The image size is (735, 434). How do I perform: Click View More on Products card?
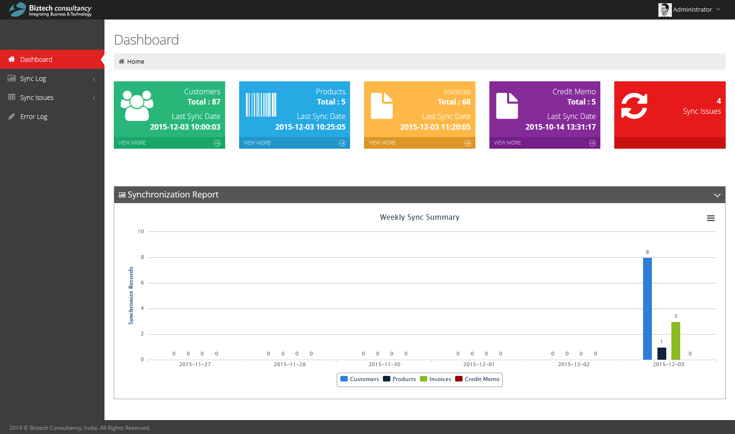(257, 143)
